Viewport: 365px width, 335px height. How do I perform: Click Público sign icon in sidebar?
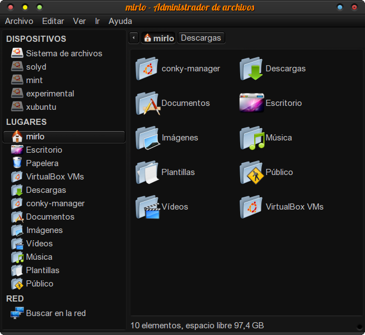point(17,284)
